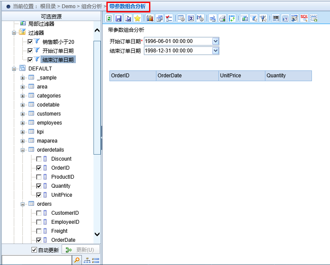Screen dimensions: 330x265
Task: Click the dashed table with plus icon
Action: click(x=314, y=18)
